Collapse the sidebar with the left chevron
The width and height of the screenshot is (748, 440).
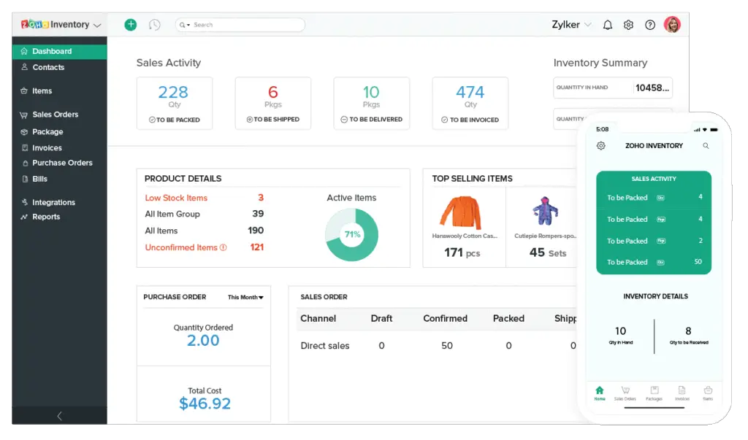pos(59,416)
